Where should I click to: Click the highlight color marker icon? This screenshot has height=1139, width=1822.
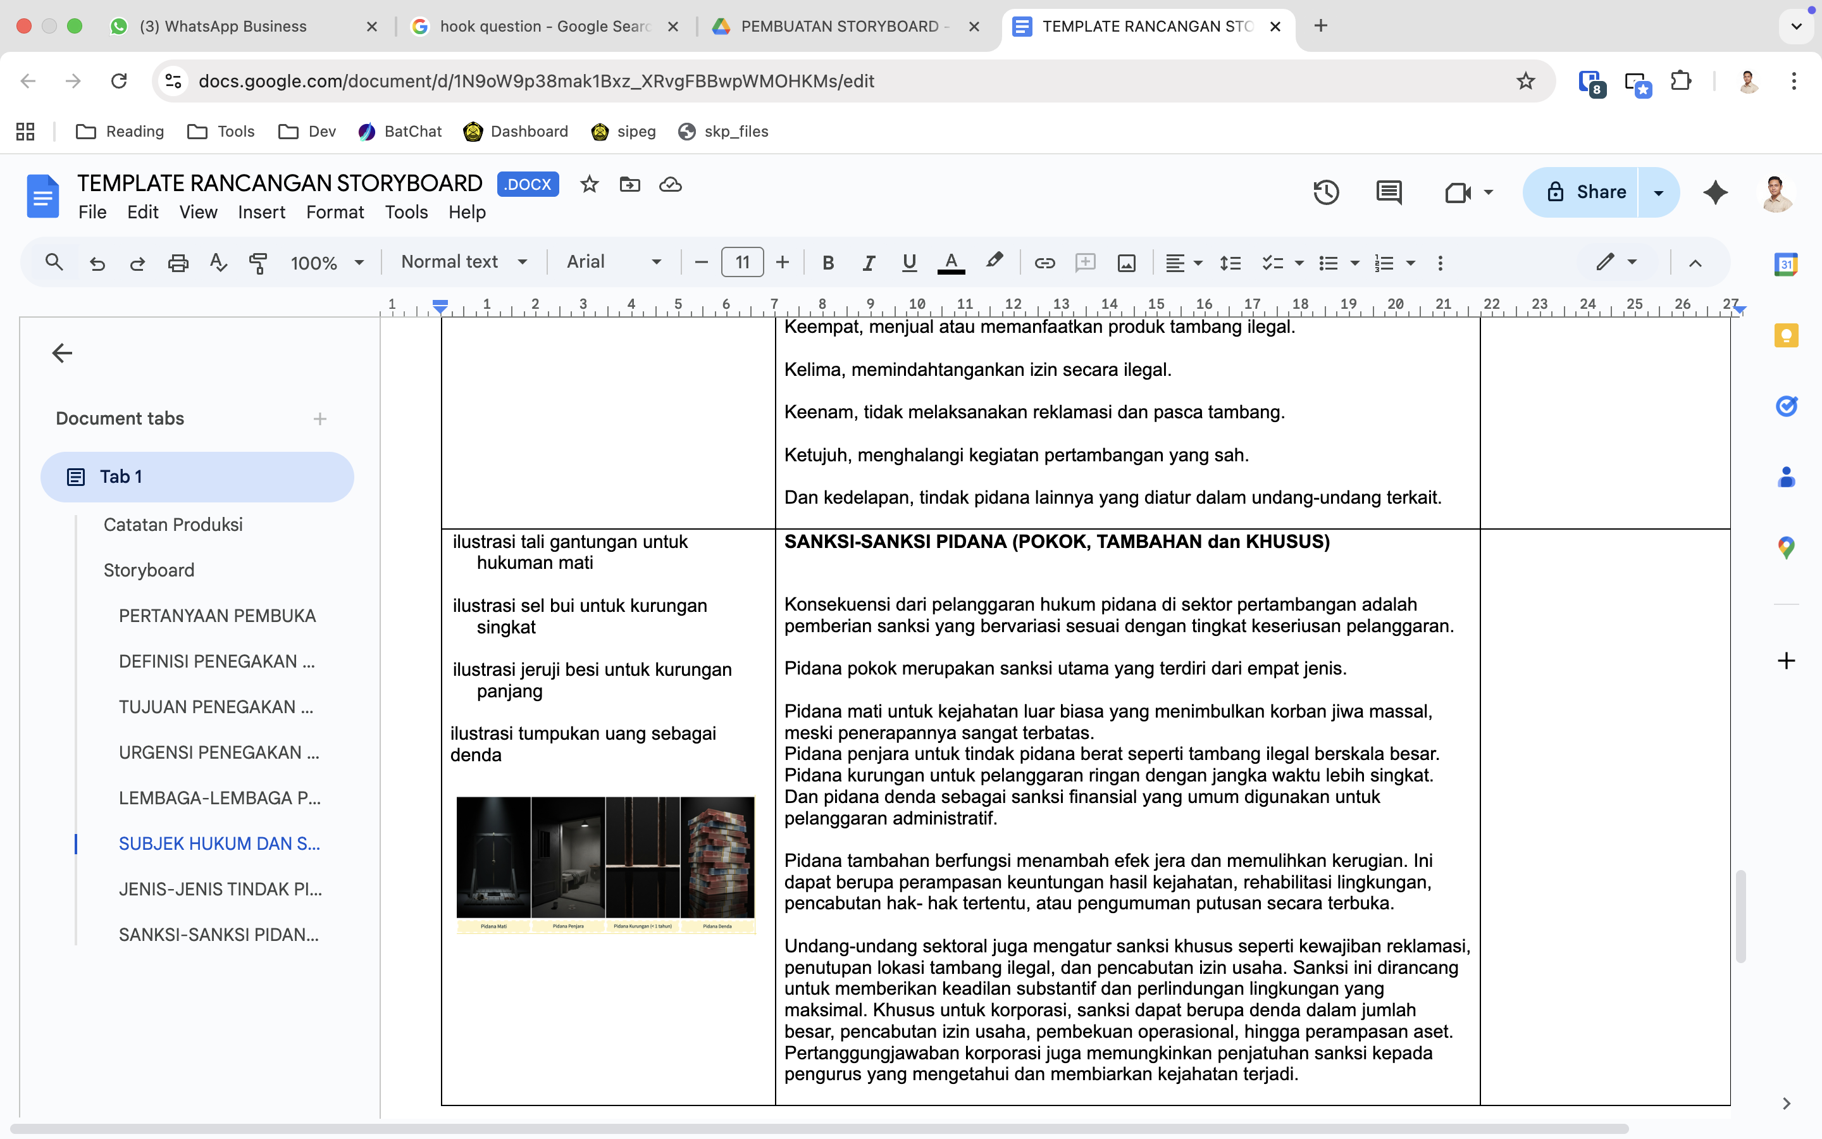click(994, 261)
